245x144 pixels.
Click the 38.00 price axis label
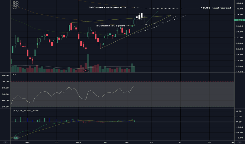tap(239, 15)
